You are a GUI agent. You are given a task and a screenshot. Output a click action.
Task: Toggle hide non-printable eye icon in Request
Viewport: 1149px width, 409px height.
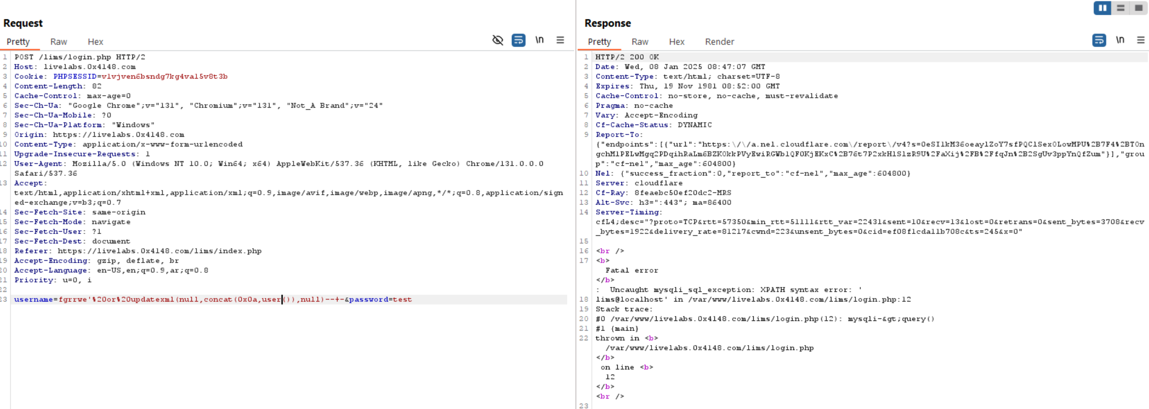tap(498, 40)
